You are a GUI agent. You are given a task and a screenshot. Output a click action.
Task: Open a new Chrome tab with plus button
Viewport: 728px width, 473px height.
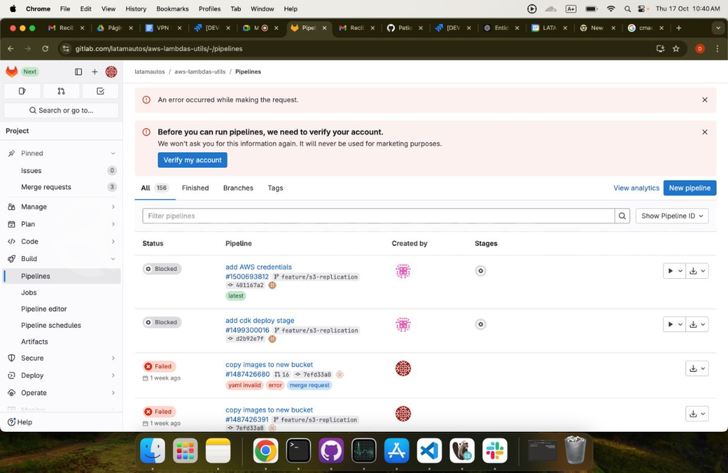pyautogui.click(x=679, y=28)
